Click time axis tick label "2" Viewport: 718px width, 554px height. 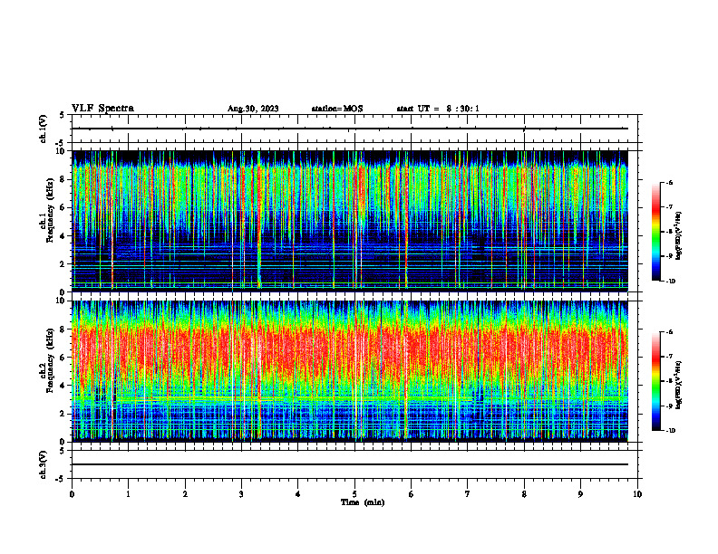pos(185,494)
